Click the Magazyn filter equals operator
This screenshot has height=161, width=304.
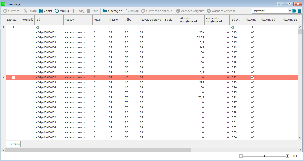(x=67, y=27)
